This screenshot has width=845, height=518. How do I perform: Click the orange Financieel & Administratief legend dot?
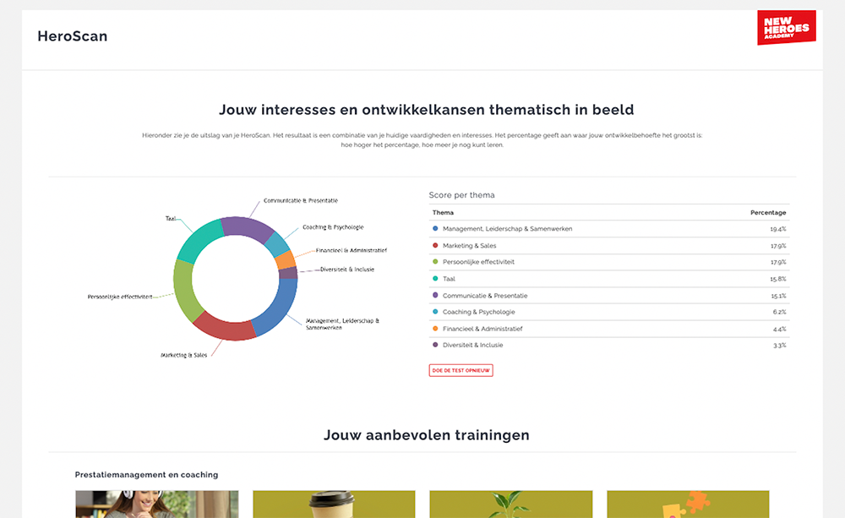tap(435, 328)
